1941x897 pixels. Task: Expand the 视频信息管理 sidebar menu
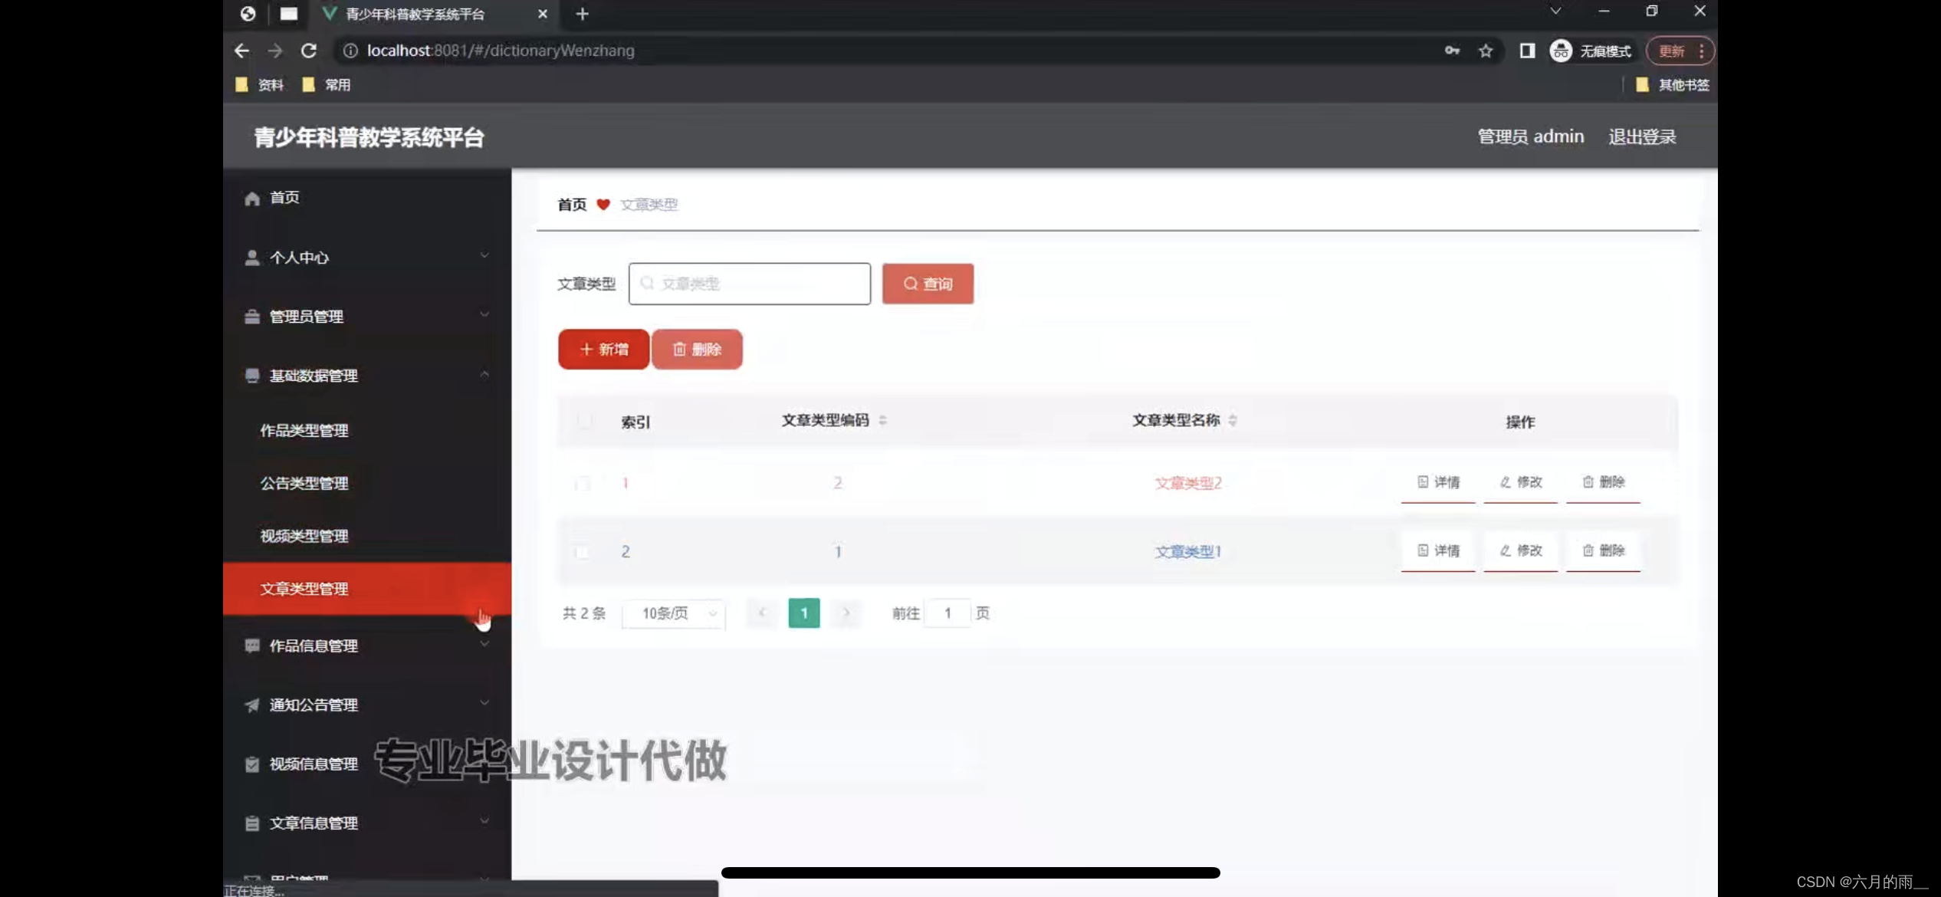367,764
